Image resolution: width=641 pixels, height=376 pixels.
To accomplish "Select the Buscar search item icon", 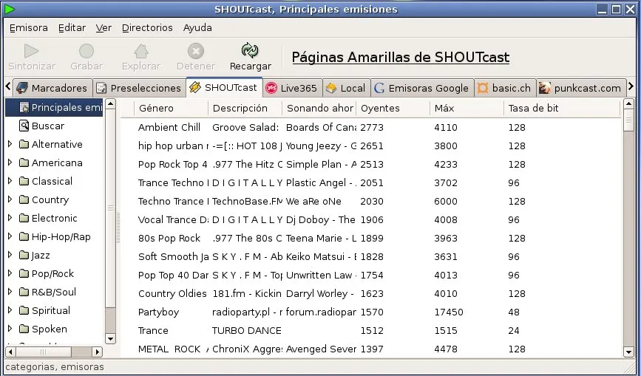I will click(24, 126).
